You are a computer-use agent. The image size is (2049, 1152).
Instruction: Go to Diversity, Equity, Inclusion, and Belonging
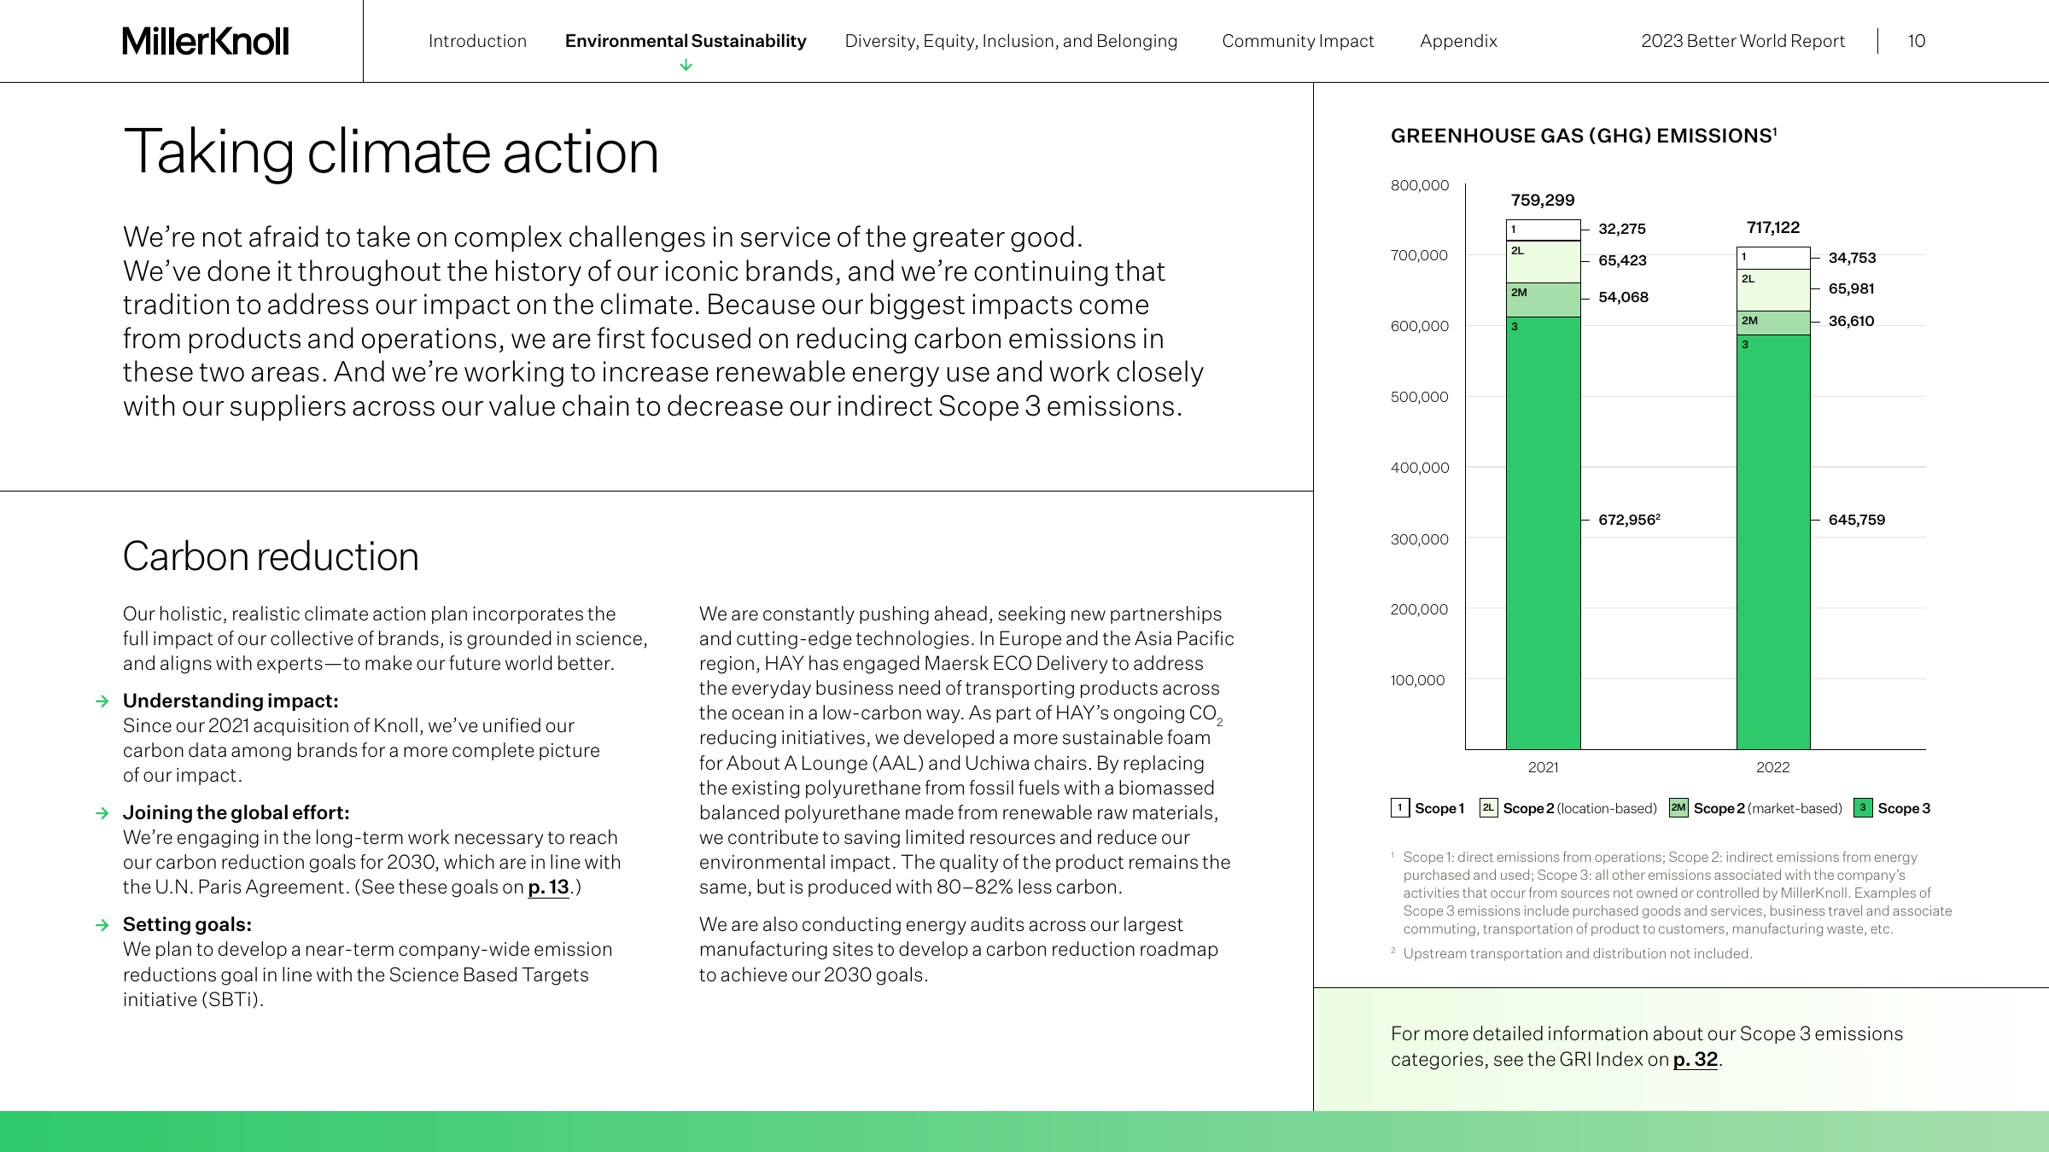pos(1011,41)
